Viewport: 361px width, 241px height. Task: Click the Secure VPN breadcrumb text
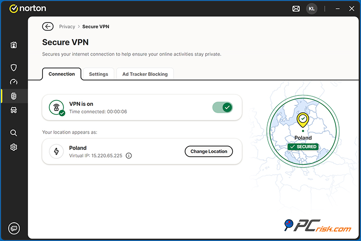(x=96, y=26)
